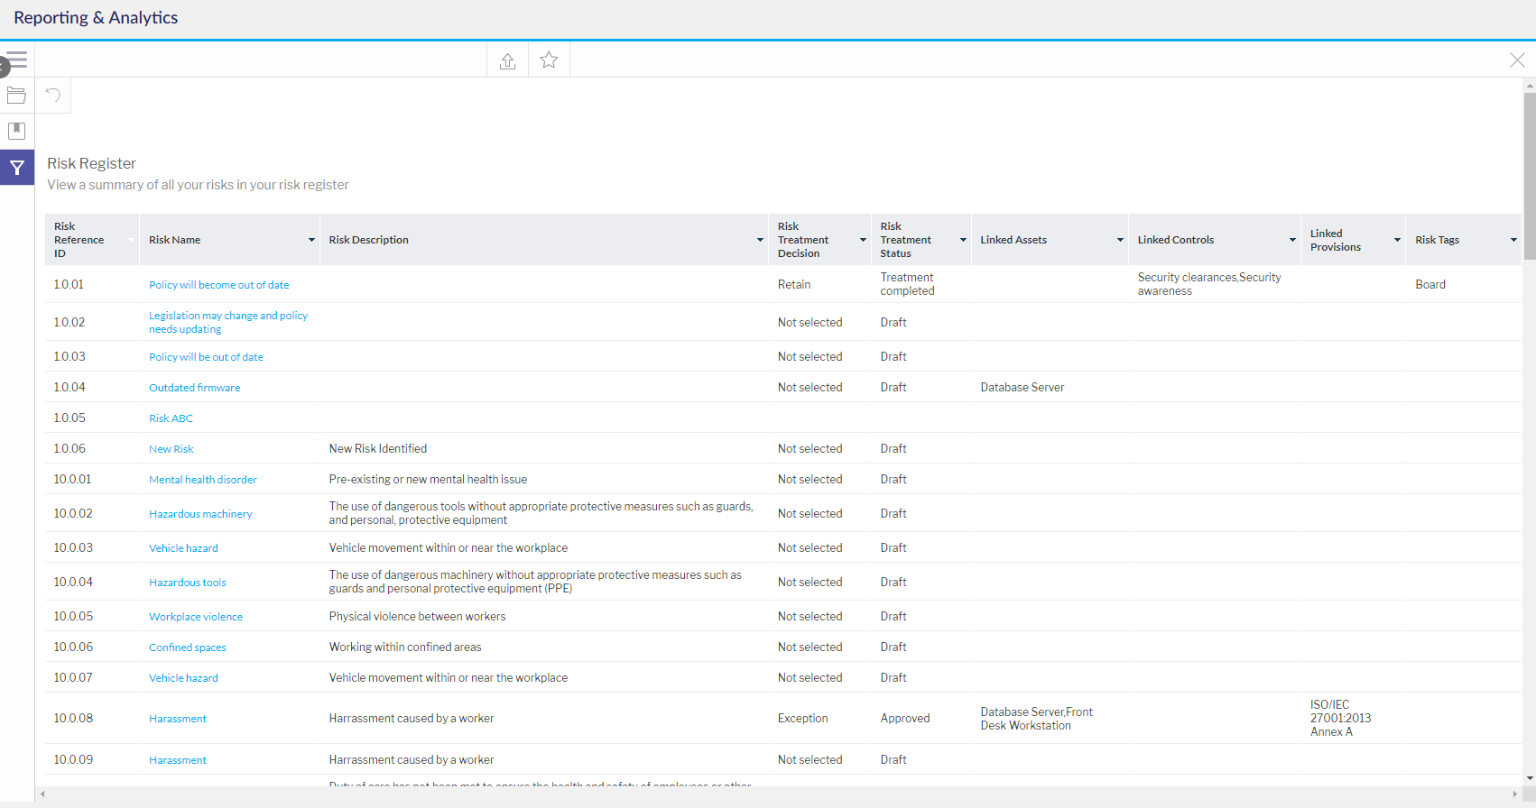The image size is (1536, 808).
Task: Click the folder icon in sidebar
Action: click(16, 96)
